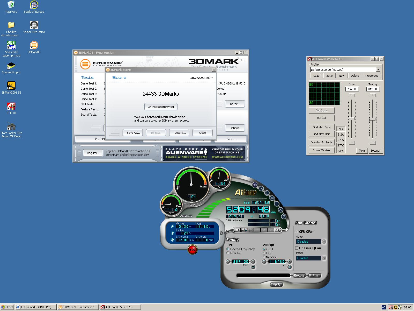414x311 pixels.
Task: Click Online ResultBrowser button
Action: click(161, 107)
